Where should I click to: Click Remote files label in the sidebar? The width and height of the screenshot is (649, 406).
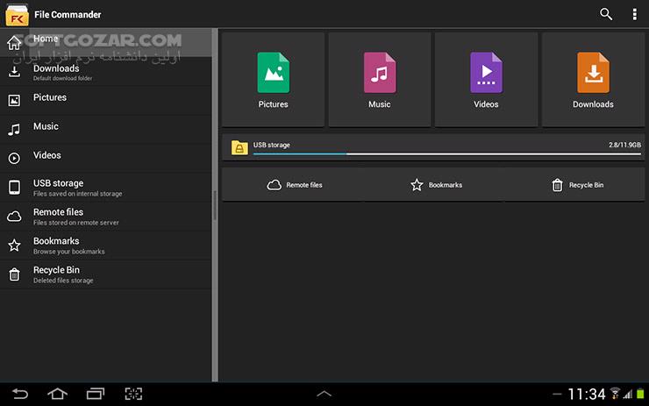click(59, 212)
